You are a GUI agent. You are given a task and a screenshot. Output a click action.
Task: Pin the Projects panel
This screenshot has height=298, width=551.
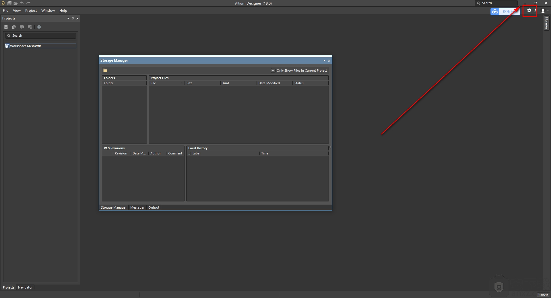[73, 18]
